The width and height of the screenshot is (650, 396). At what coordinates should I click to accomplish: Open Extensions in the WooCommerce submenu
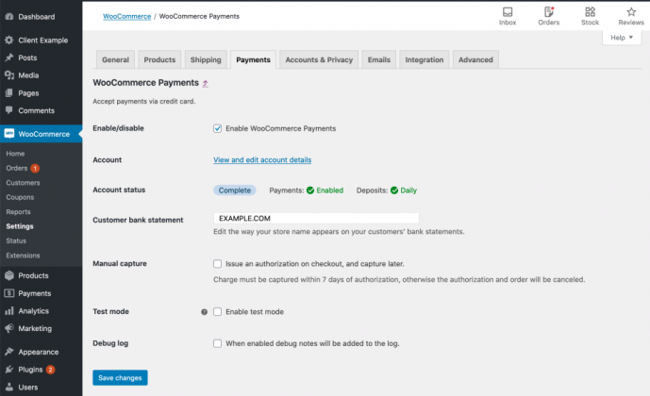(x=23, y=256)
